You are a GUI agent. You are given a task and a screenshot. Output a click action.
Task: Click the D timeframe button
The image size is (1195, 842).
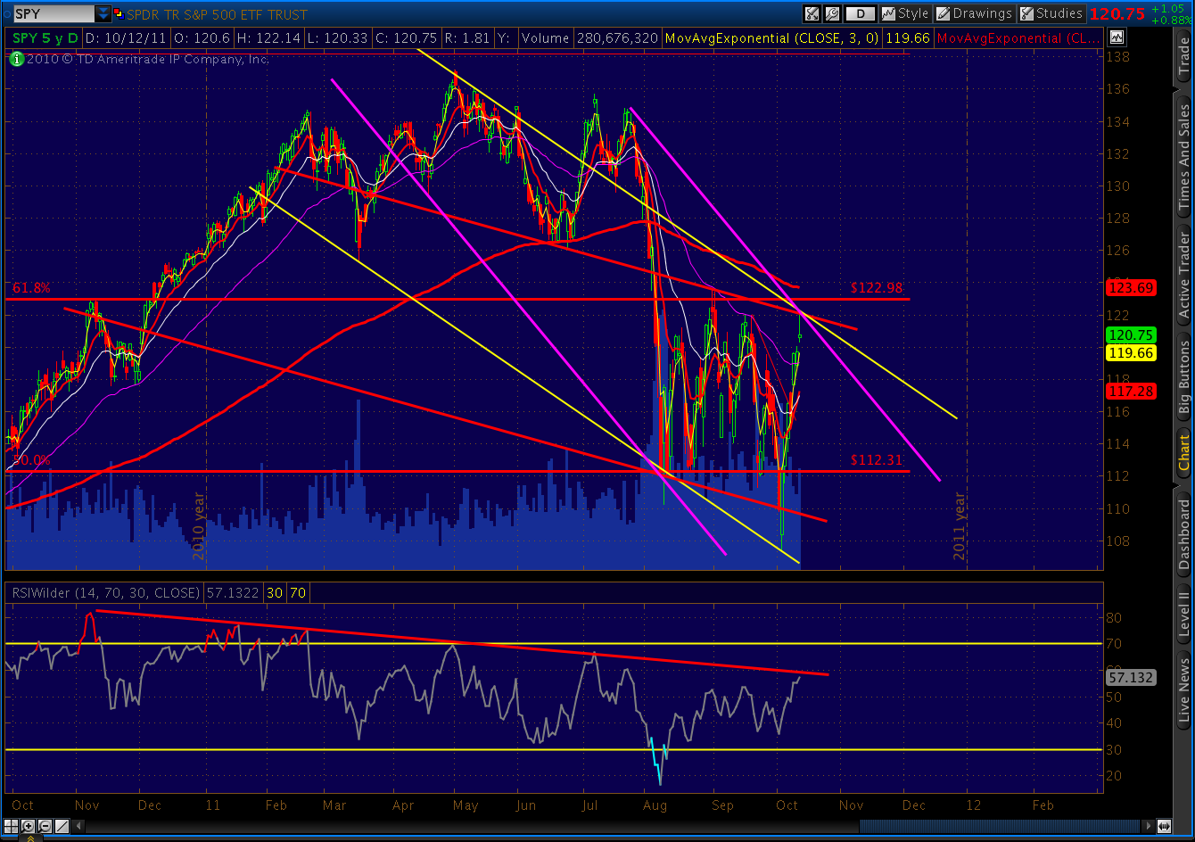coord(861,13)
